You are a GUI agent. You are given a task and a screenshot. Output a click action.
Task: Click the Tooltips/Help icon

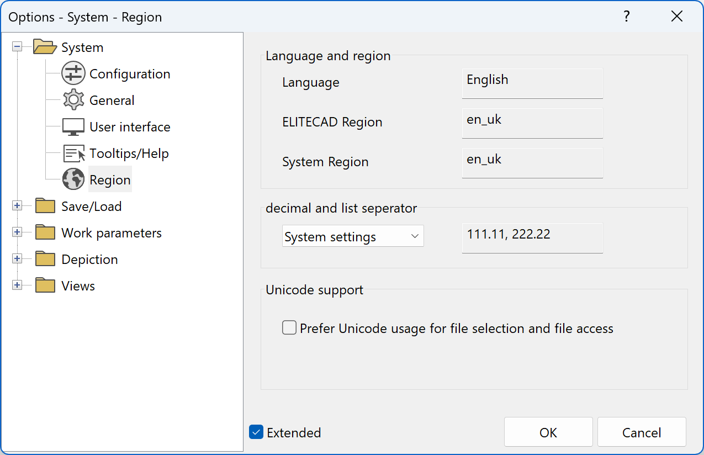click(73, 153)
